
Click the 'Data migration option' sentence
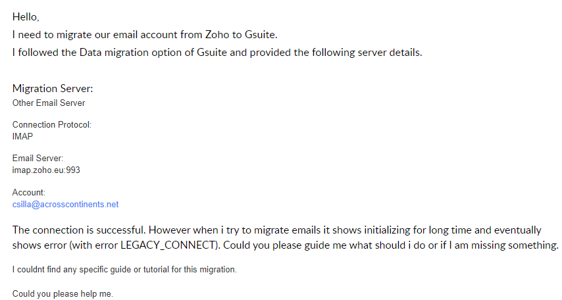pyautogui.click(x=217, y=53)
